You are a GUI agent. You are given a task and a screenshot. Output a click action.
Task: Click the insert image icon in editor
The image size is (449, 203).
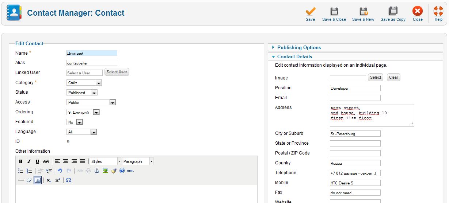pos(105,171)
